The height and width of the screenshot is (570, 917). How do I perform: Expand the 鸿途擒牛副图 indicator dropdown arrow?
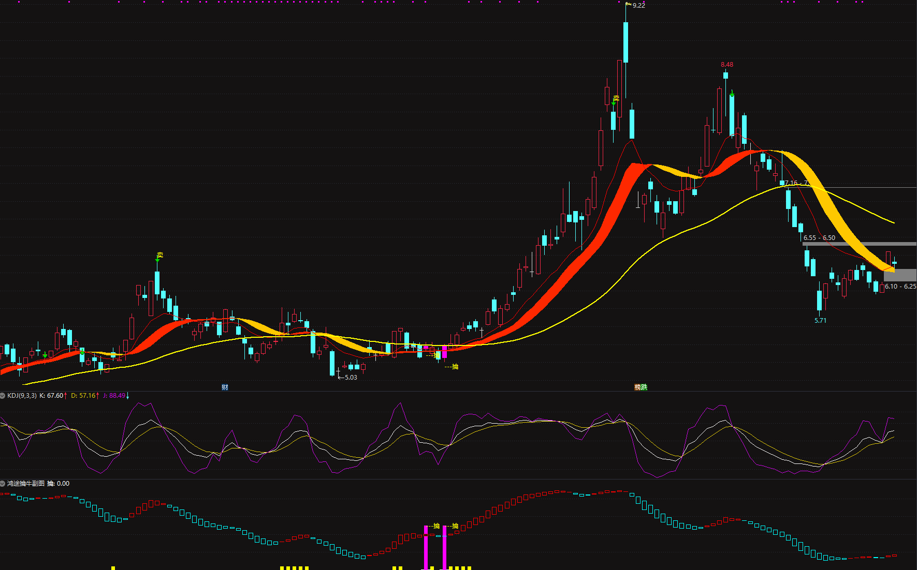tap(3, 484)
